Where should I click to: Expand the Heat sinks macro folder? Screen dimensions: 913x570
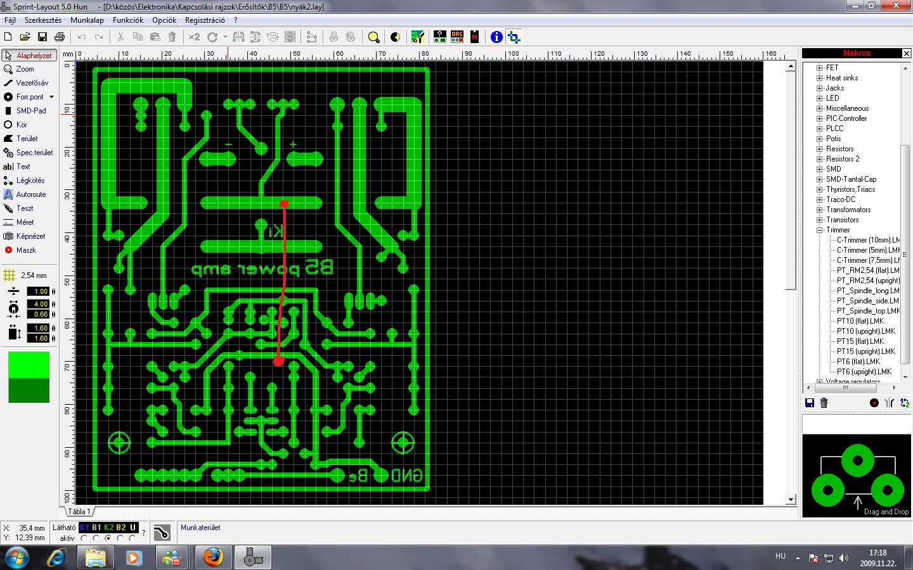click(x=819, y=78)
